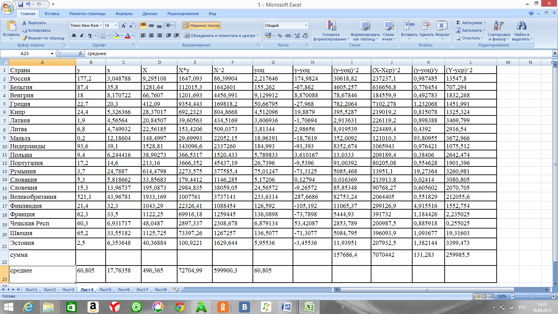Image resolution: width=558 pixels, height=314 pixels.
Task: Toggle bold formatting (Ж) button
Action: pyautogui.click(x=74, y=36)
